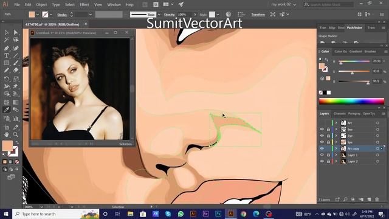The image size is (389, 219).
Task: Click the Transform button in control bar
Action: [258, 15]
